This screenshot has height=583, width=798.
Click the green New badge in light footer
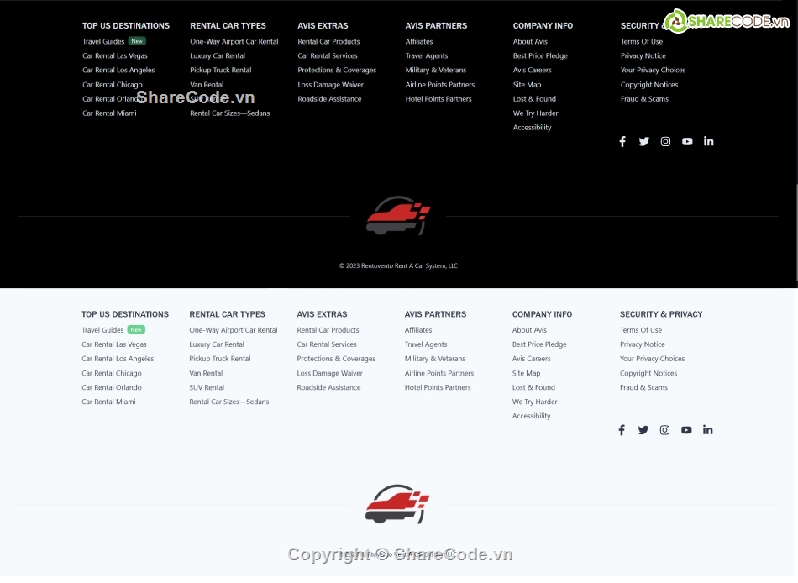click(136, 330)
